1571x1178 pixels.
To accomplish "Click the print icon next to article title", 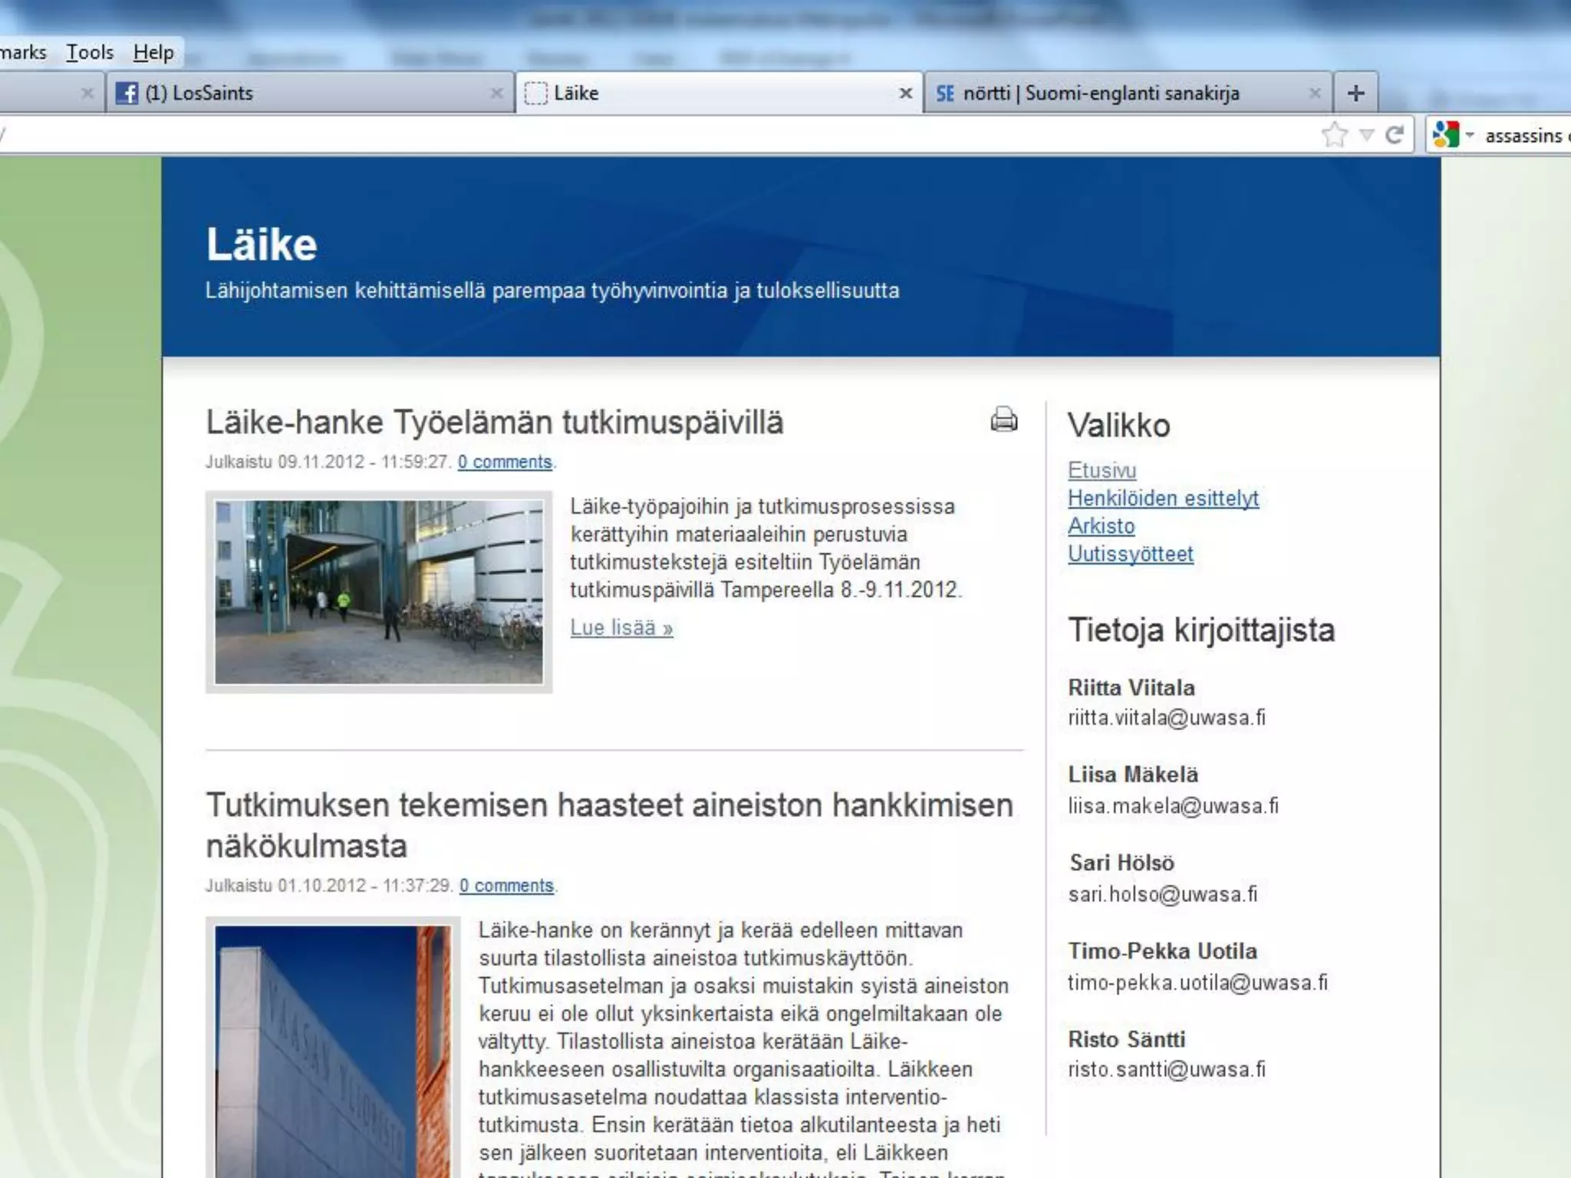I will coord(1003,420).
